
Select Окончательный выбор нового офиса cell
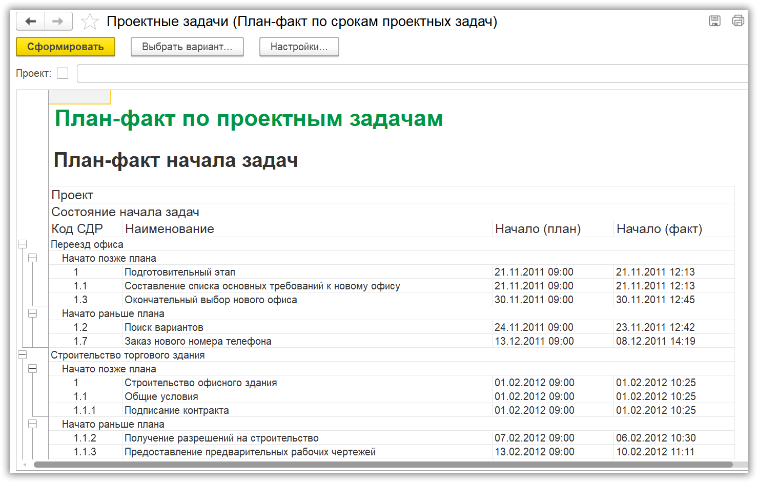308,300
